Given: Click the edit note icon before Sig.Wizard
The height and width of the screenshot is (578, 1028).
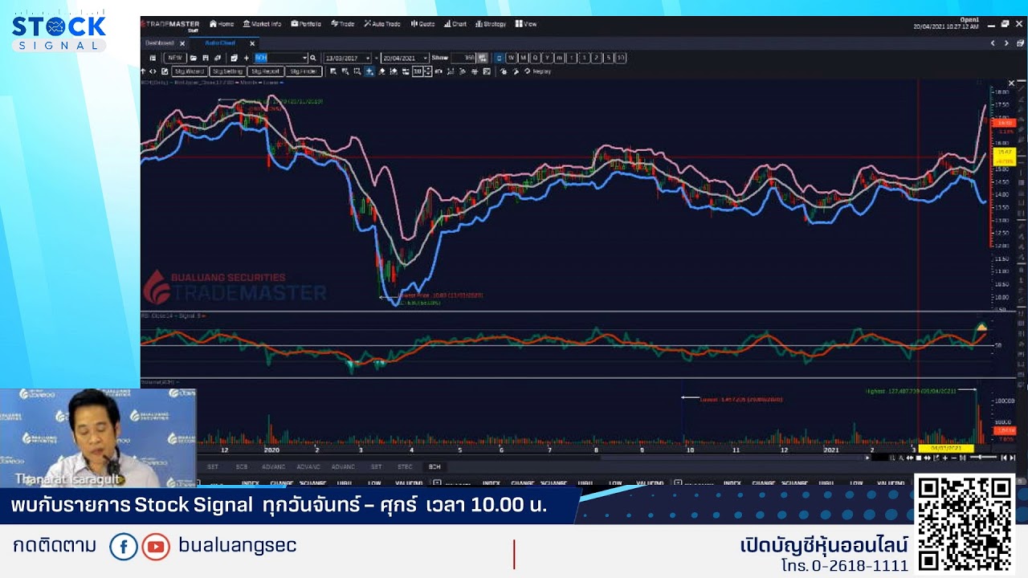Looking at the screenshot, I should [164, 71].
